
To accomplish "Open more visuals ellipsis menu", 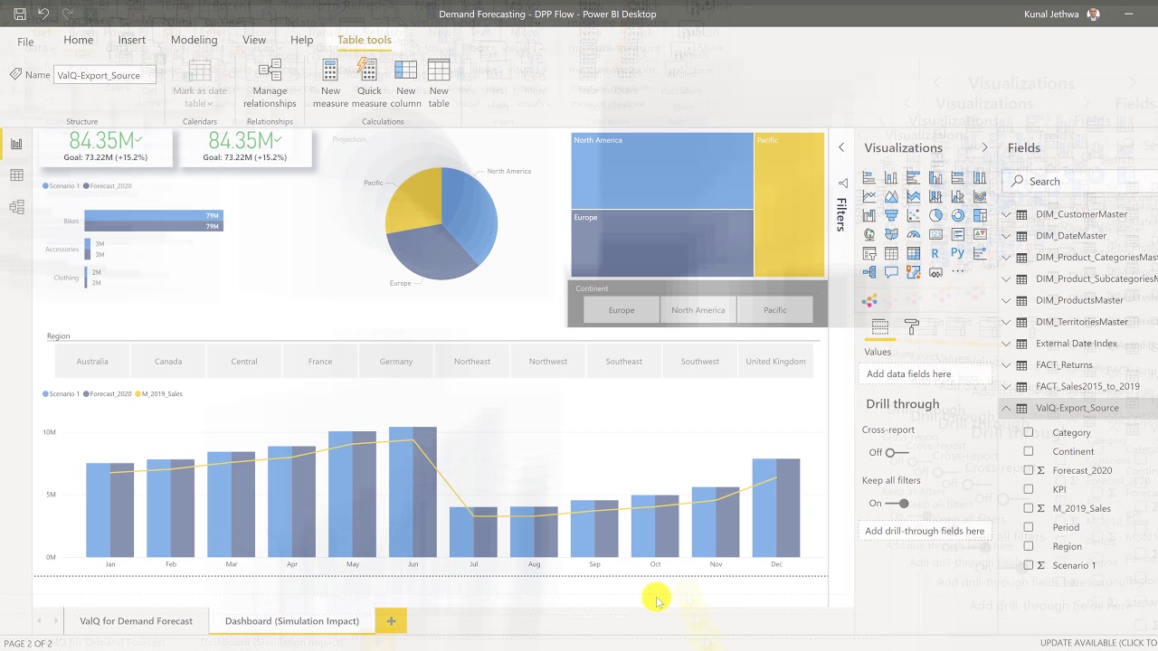I will pos(957,271).
